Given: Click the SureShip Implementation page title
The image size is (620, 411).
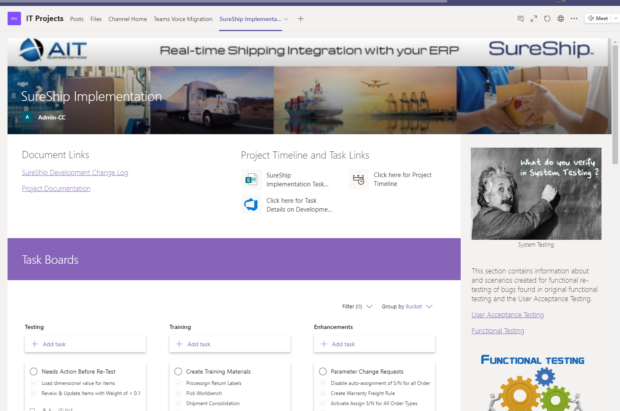Looking at the screenshot, I should click(x=92, y=96).
